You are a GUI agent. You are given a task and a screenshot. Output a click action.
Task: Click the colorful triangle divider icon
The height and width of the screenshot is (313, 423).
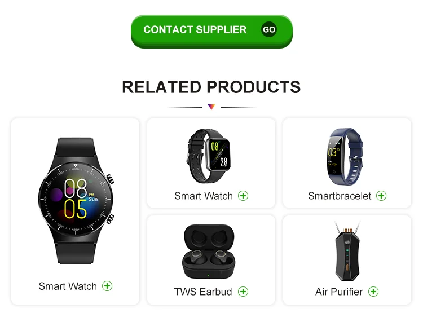pos(211,107)
